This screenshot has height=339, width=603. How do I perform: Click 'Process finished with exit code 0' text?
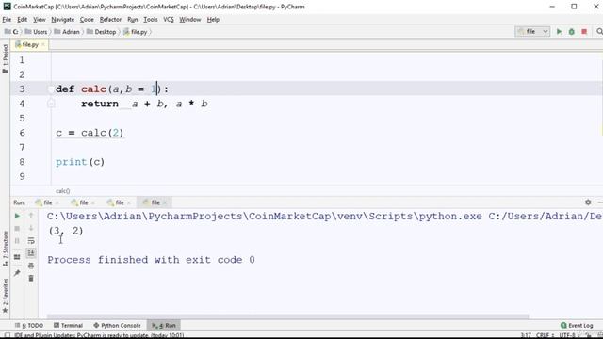(x=151, y=260)
